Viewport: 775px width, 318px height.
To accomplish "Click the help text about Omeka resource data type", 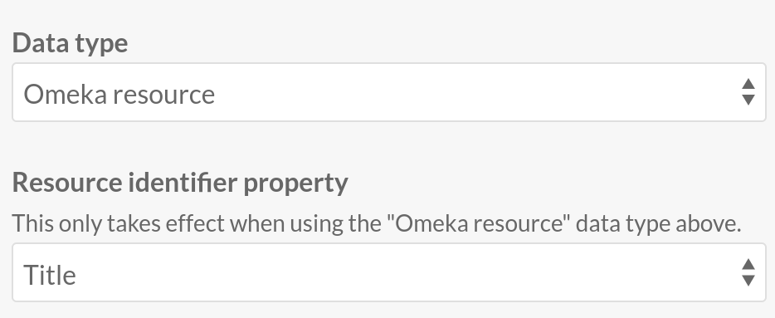I will pyautogui.click(x=377, y=223).
